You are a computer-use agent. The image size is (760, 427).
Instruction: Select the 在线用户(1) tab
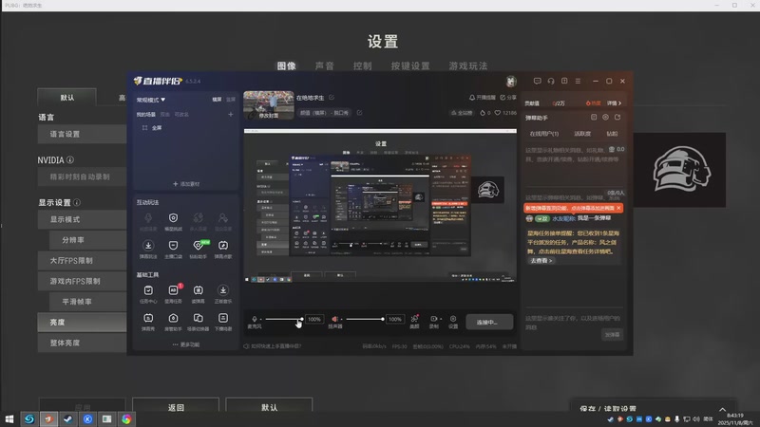pos(543,134)
